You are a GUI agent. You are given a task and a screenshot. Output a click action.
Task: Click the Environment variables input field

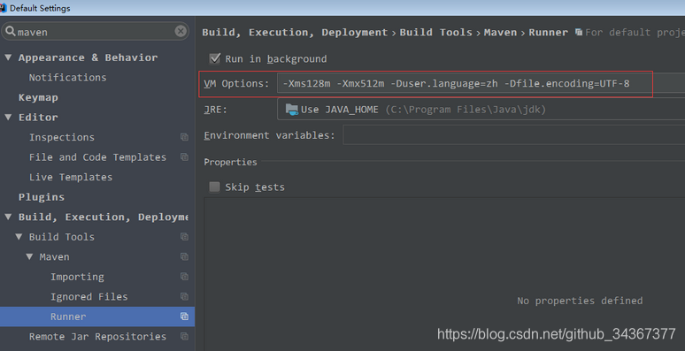[514, 135]
